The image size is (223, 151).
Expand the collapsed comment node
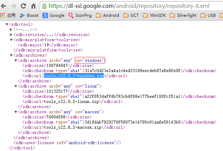pyautogui.click(x=11, y=30)
